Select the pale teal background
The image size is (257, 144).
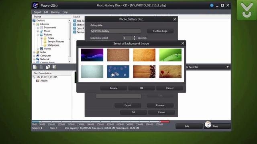[x=92, y=72]
